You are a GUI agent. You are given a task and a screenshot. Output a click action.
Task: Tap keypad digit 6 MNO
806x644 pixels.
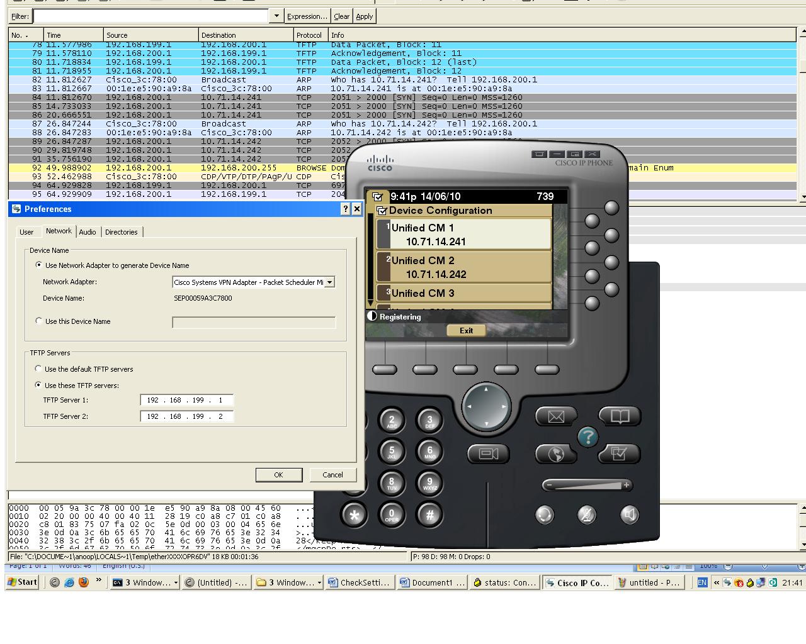[x=429, y=451]
